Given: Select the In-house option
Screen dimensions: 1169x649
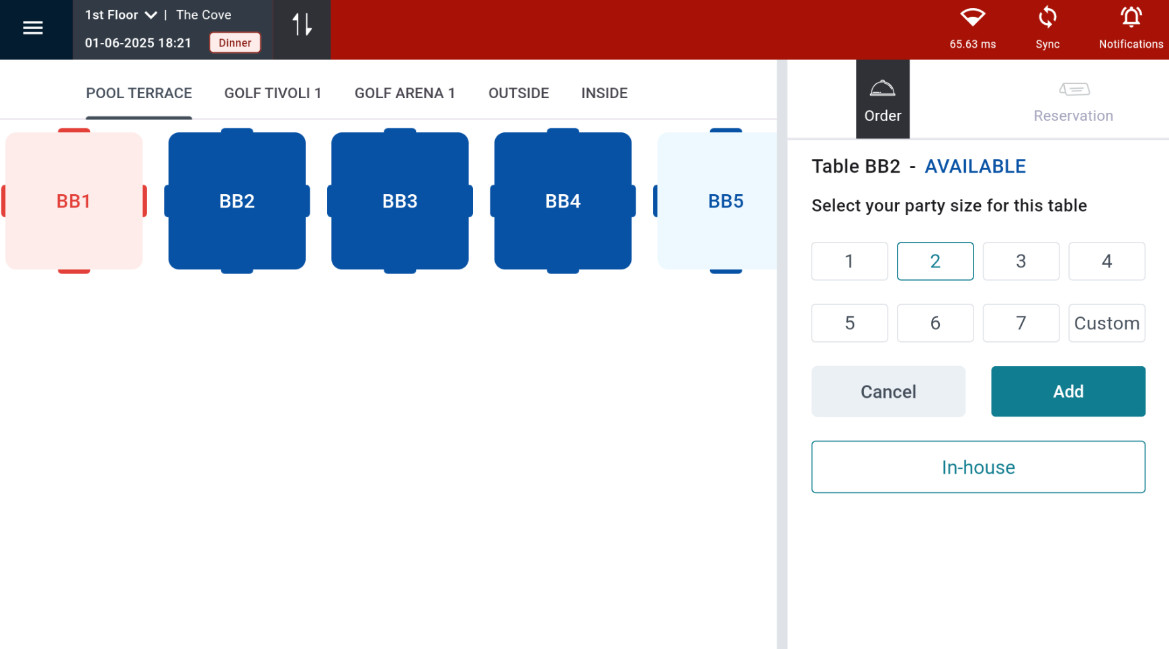Looking at the screenshot, I should (x=978, y=467).
